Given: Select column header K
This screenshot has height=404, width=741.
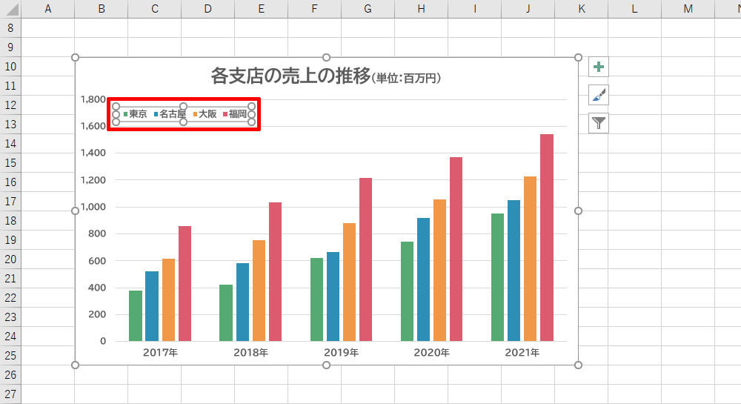Looking at the screenshot, I should pos(582,9).
